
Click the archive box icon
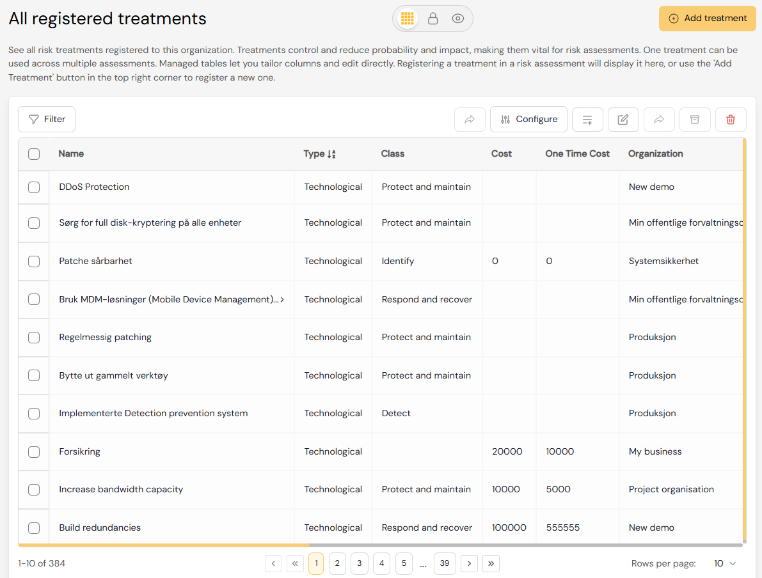[695, 120]
